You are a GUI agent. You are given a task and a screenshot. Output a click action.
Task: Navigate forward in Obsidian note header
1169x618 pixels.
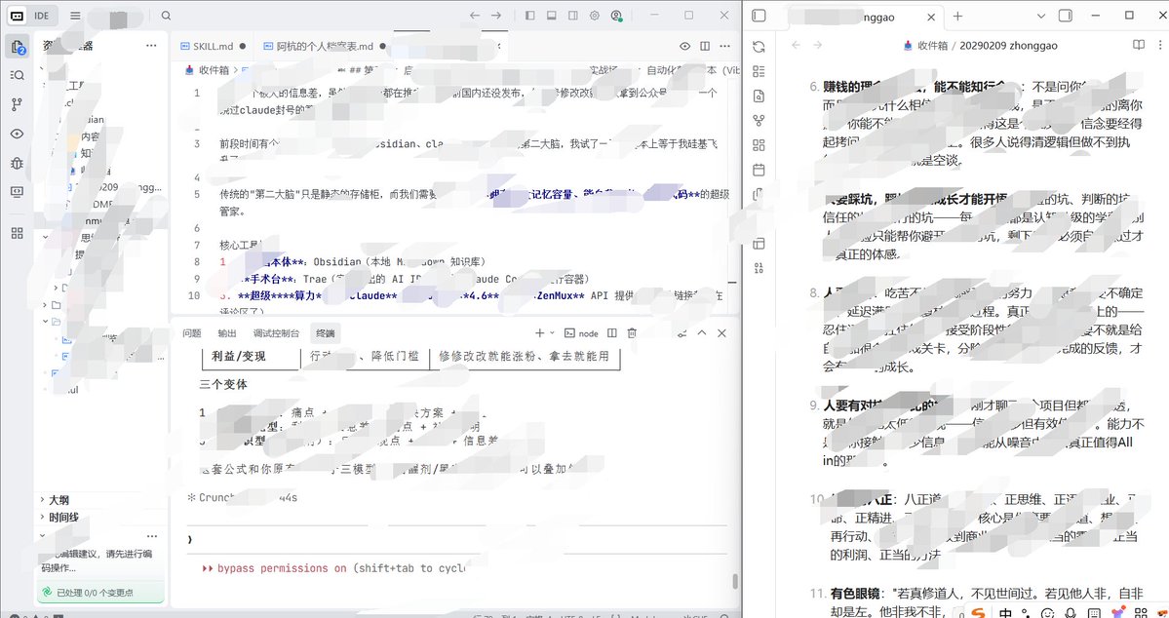click(818, 46)
